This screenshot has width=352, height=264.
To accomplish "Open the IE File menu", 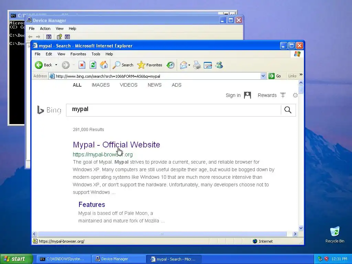I will [x=37, y=54].
